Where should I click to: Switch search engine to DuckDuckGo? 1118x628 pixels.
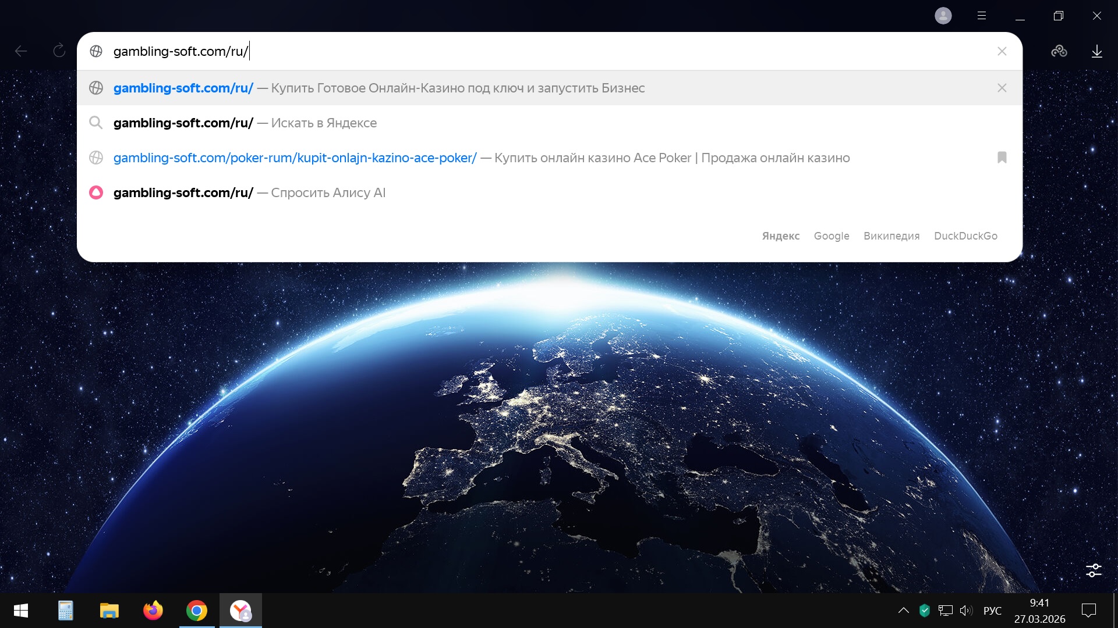(965, 236)
